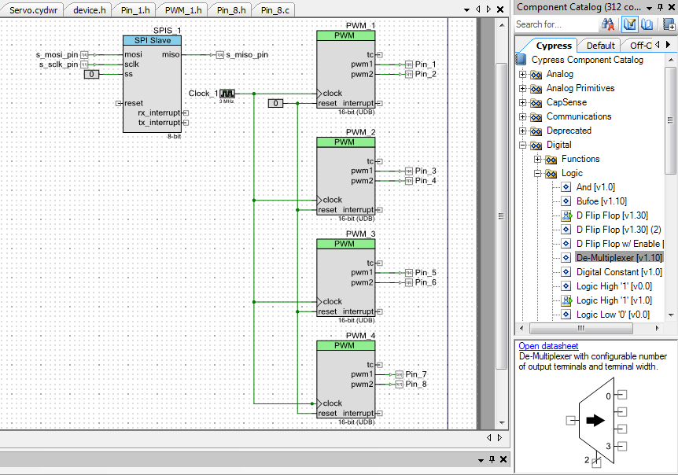This screenshot has height=475, width=678.
Task: Open datasheet link for De-Multiplexer
Action: tap(548, 346)
